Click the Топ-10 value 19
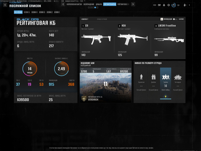 29,84
